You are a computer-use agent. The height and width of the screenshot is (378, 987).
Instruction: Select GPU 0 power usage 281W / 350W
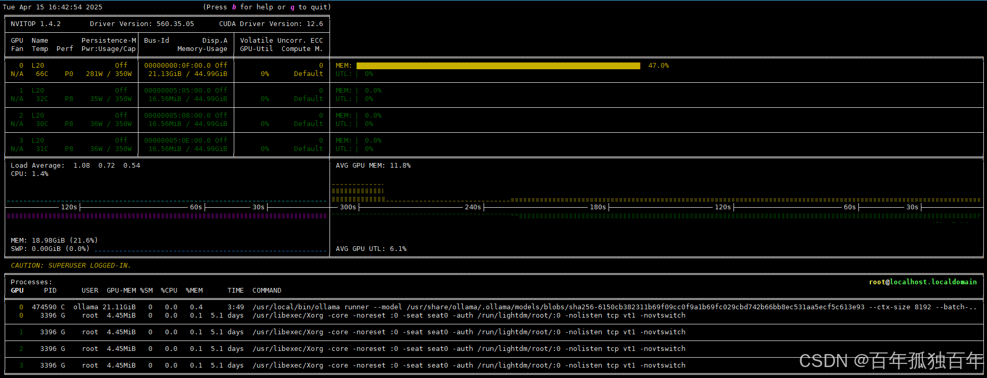pyautogui.click(x=109, y=74)
